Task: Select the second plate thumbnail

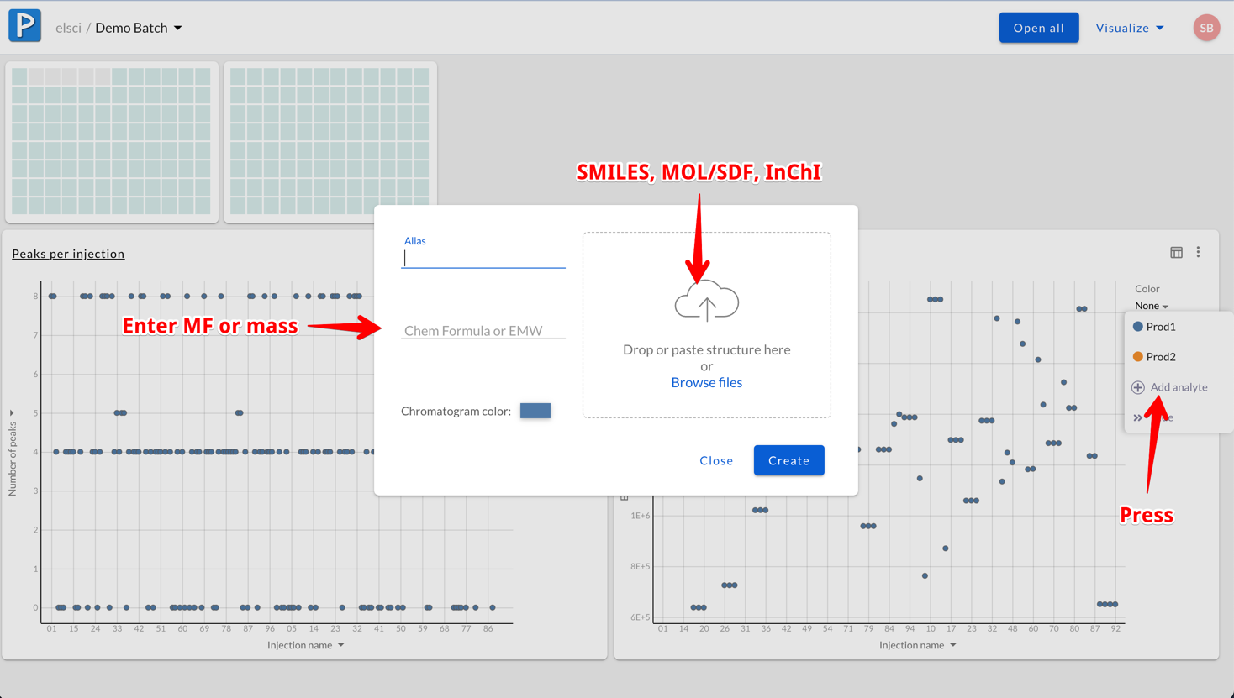Action: (x=330, y=142)
